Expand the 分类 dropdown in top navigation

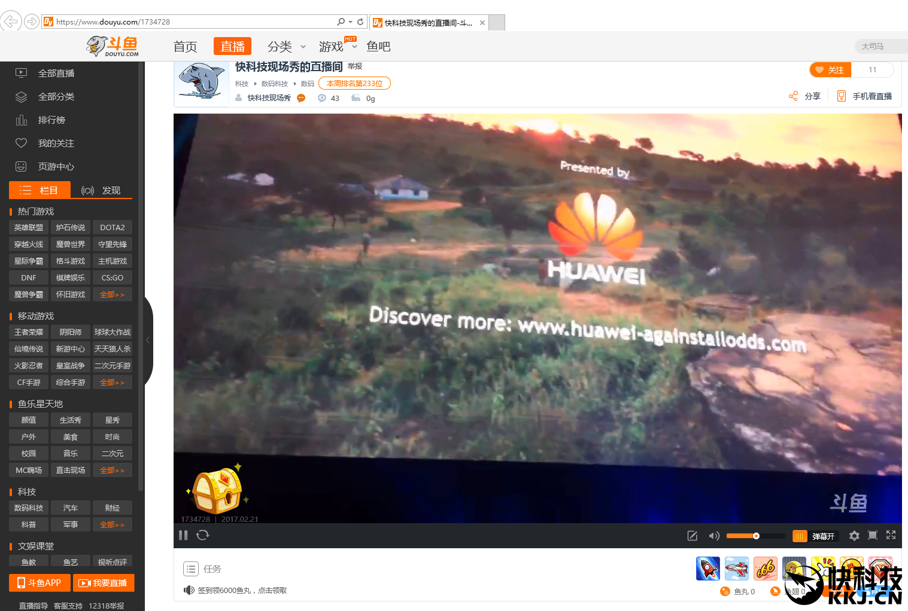[286, 47]
